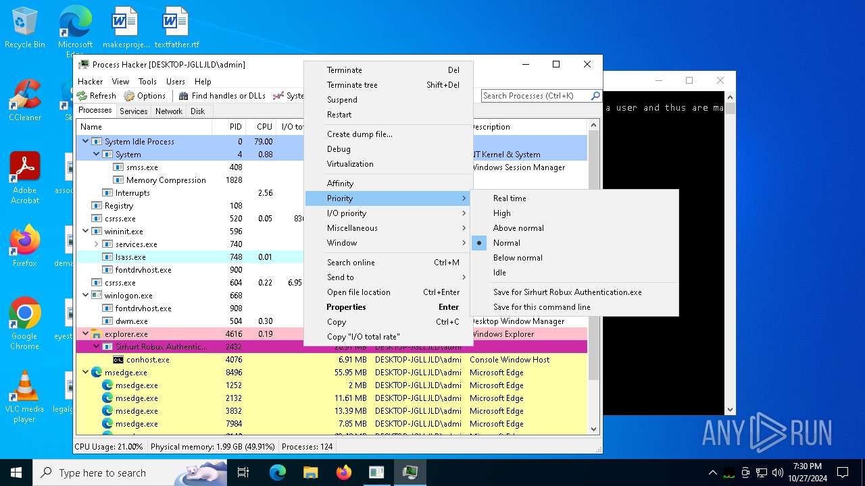The image size is (865, 486).
Task: Set priority to Idle
Action: (574, 273)
